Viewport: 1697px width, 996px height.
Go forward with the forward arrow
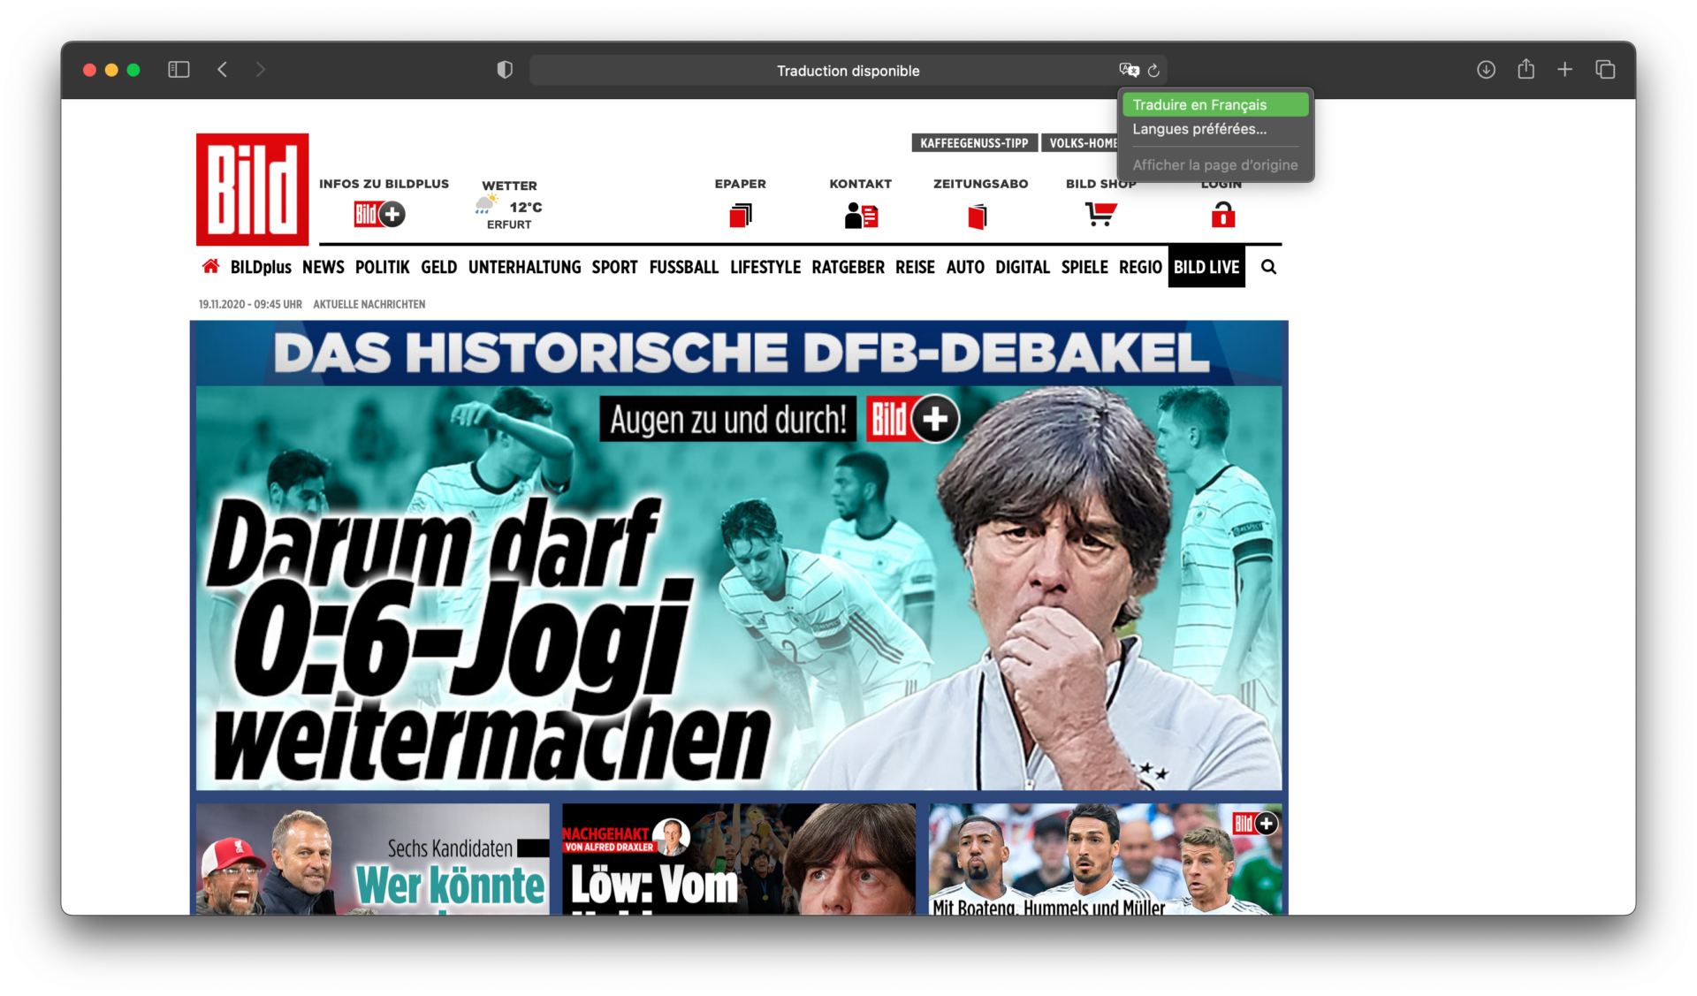pos(260,70)
